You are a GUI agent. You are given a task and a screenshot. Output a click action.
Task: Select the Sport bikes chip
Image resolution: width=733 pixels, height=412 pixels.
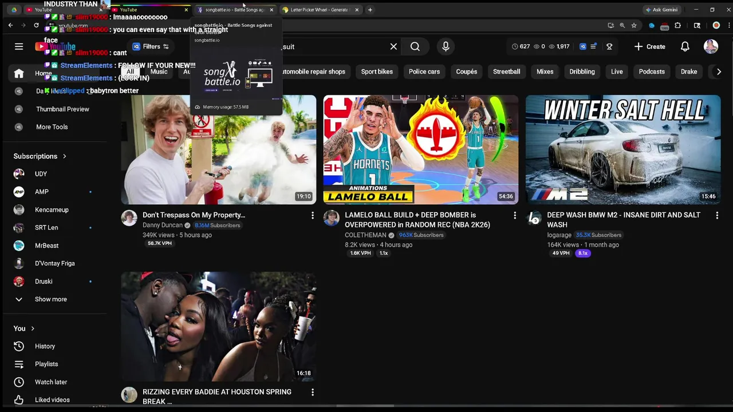coord(377,72)
